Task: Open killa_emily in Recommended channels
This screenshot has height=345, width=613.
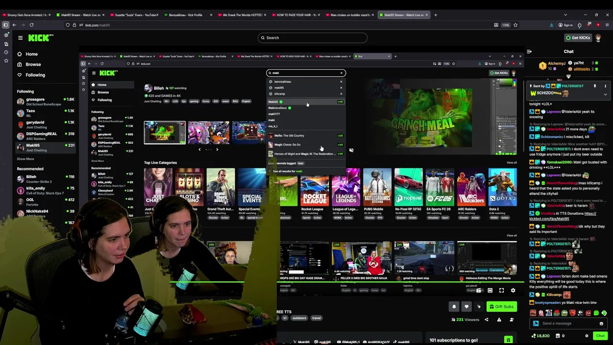Action: (x=45, y=190)
